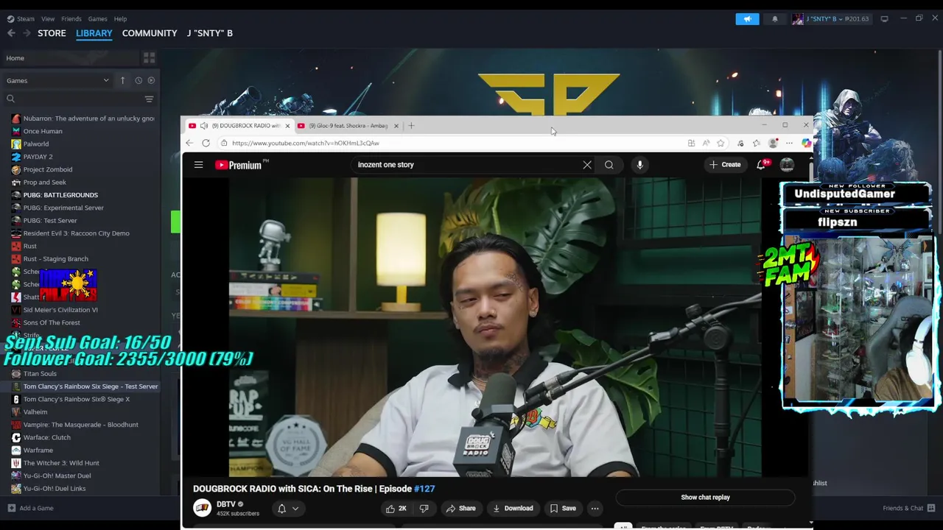Go back in the browser window

click(189, 143)
